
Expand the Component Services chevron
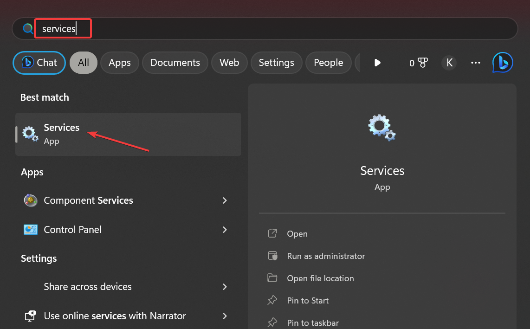pos(225,200)
